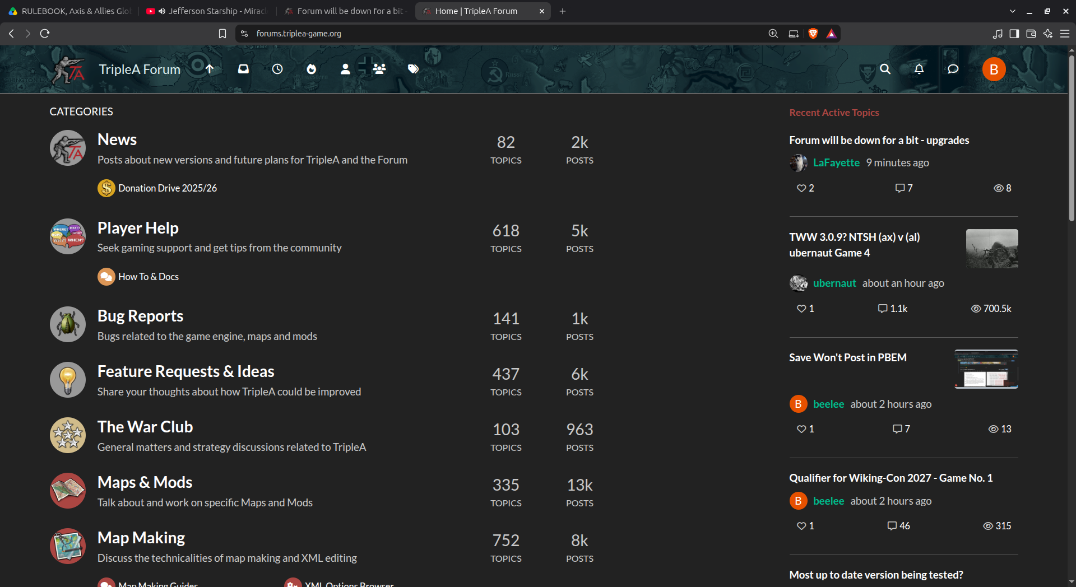Open the Groups people icon
The image size is (1076, 587).
(x=379, y=69)
